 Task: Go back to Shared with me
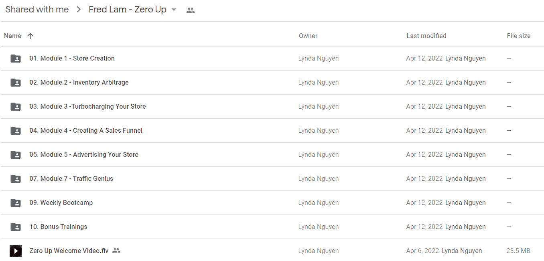[37, 10]
